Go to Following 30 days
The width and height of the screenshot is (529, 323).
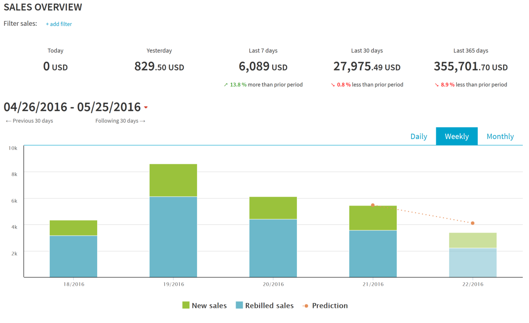pyautogui.click(x=120, y=121)
